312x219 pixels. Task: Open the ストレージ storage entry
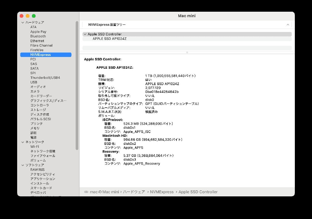point(38,110)
